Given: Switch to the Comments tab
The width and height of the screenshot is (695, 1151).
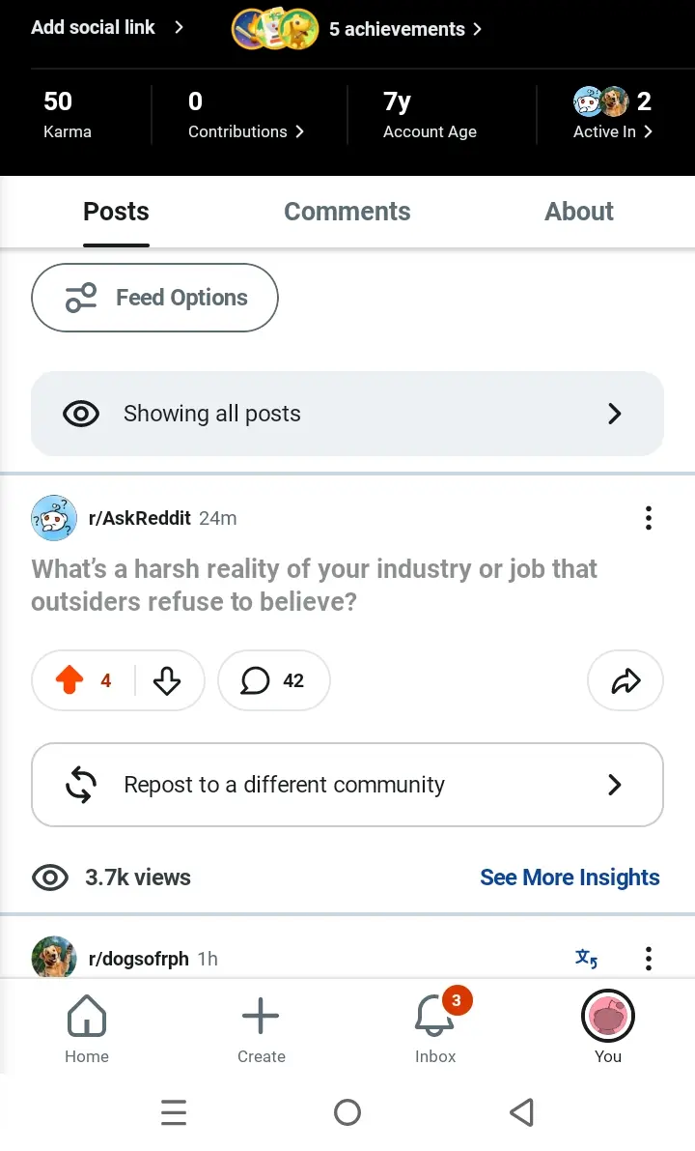Looking at the screenshot, I should 347,212.
